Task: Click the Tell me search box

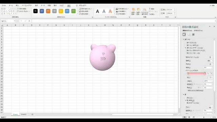Action: pos(81,5)
